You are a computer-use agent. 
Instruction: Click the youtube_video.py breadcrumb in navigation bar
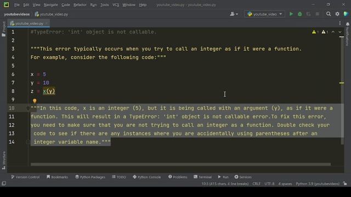click(x=52, y=14)
